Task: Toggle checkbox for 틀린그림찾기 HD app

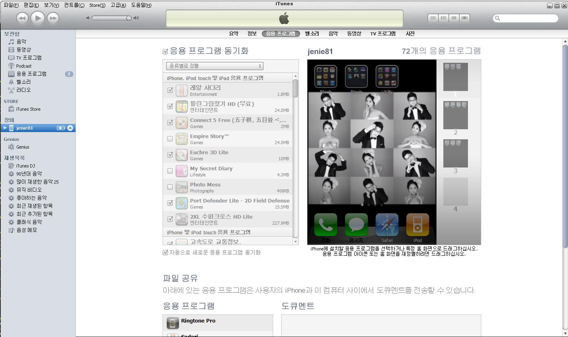Action: pyautogui.click(x=170, y=106)
